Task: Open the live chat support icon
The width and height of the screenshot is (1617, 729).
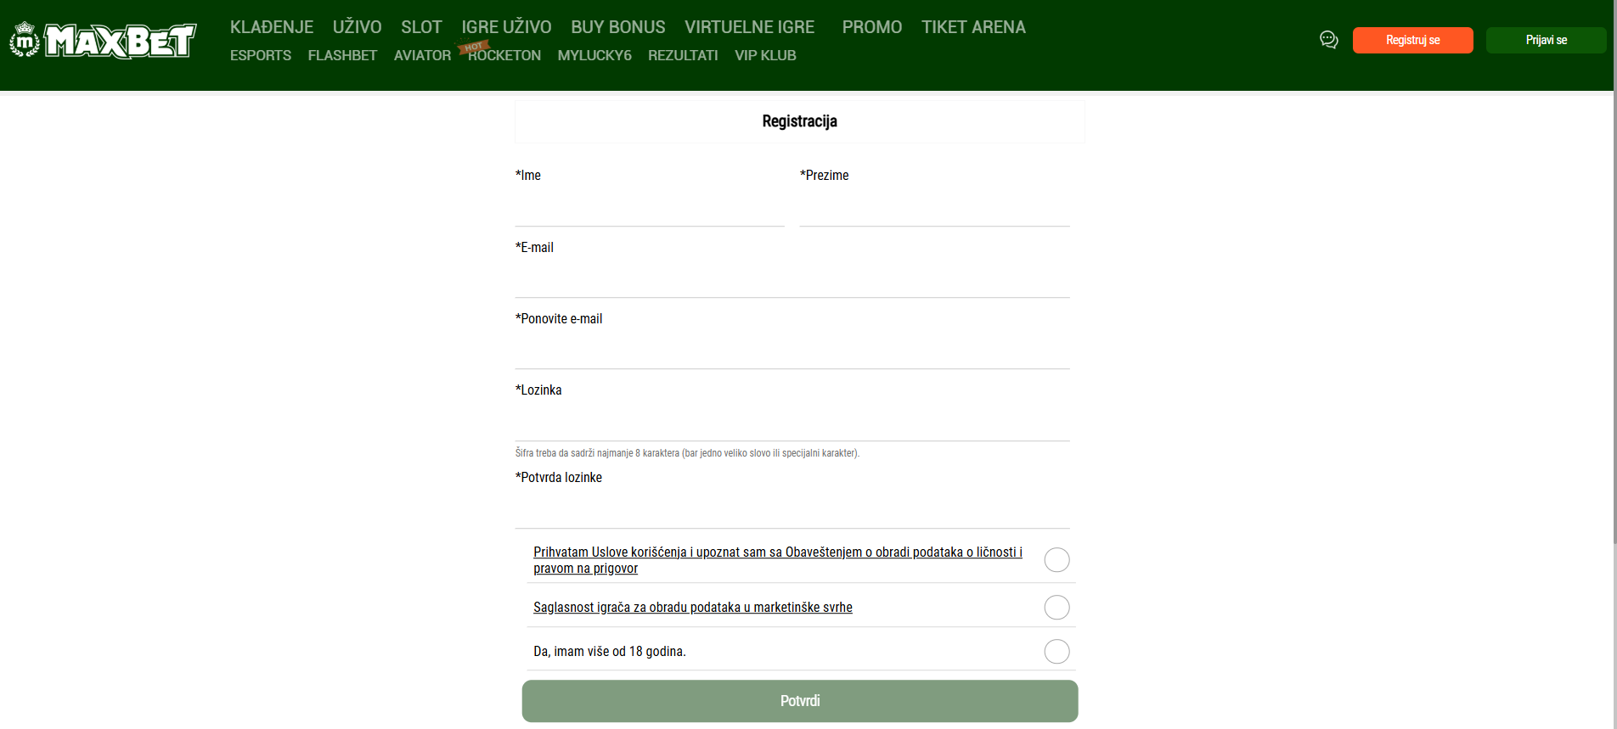Action: tap(1329, 40)
